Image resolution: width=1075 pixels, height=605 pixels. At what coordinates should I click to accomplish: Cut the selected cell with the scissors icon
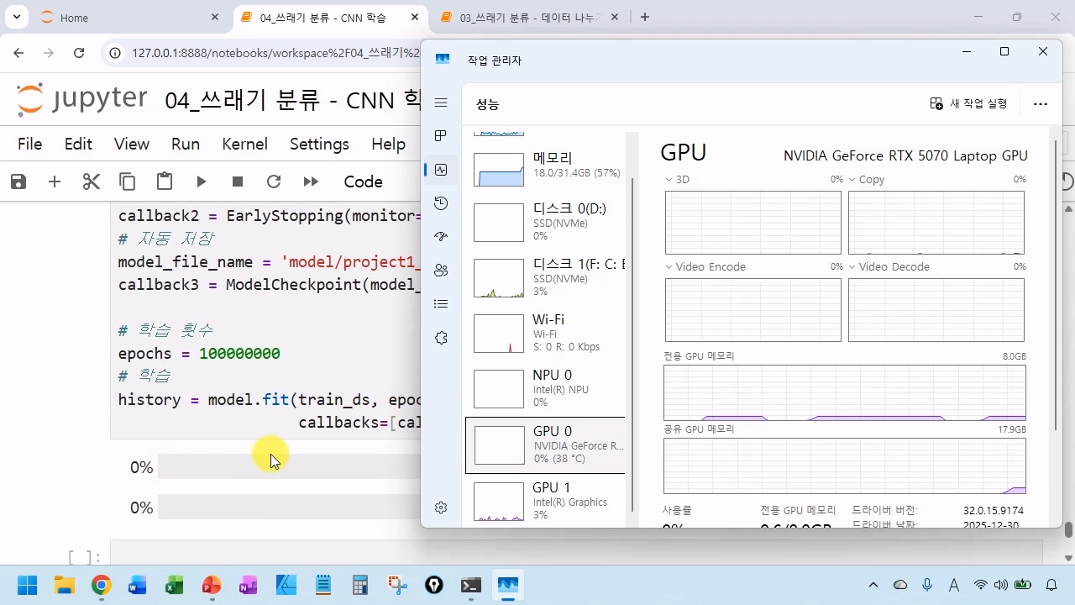(91, 181)
